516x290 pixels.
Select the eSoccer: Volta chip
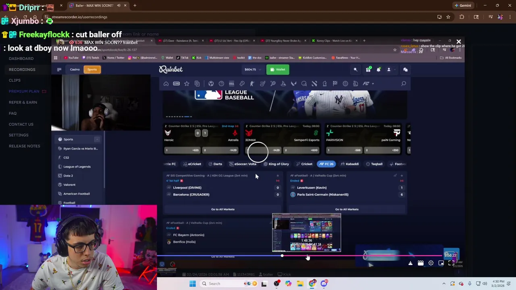pos(243,164)
